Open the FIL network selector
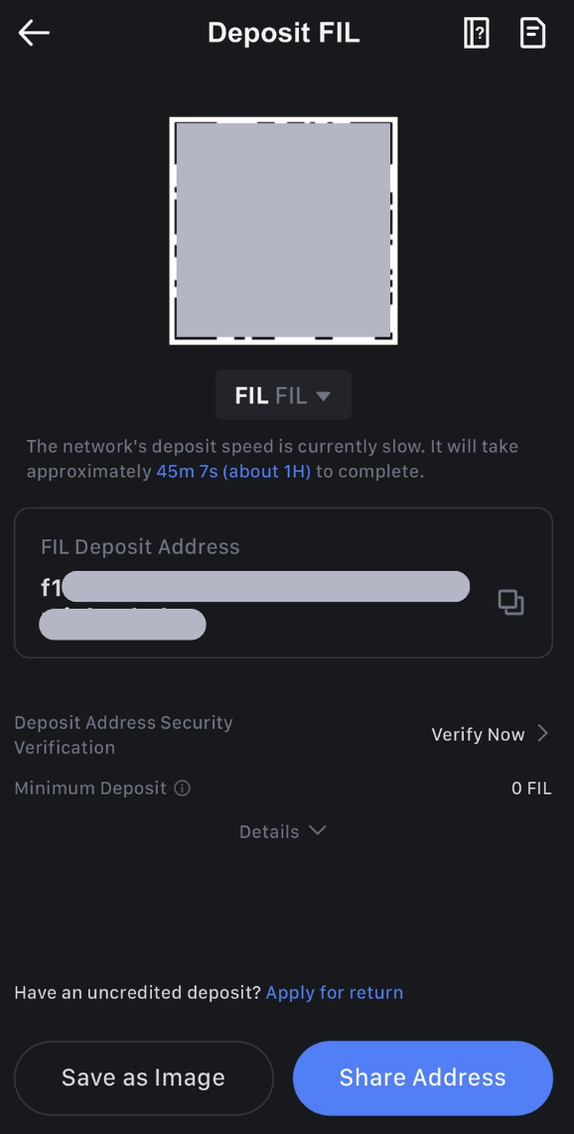574x1134 pixels. click(283, 394)
